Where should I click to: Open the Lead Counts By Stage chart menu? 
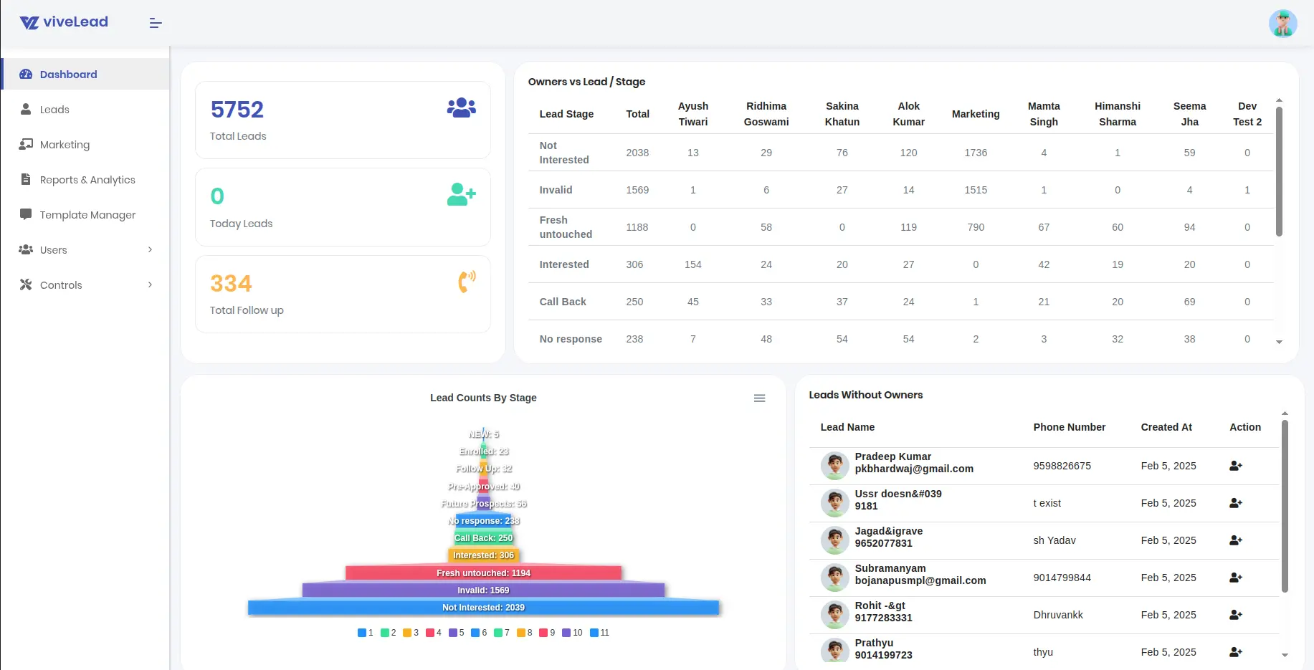(x=759, y=398)
